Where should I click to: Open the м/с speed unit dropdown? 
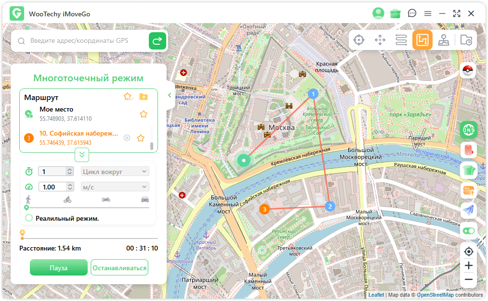[115, 187]
